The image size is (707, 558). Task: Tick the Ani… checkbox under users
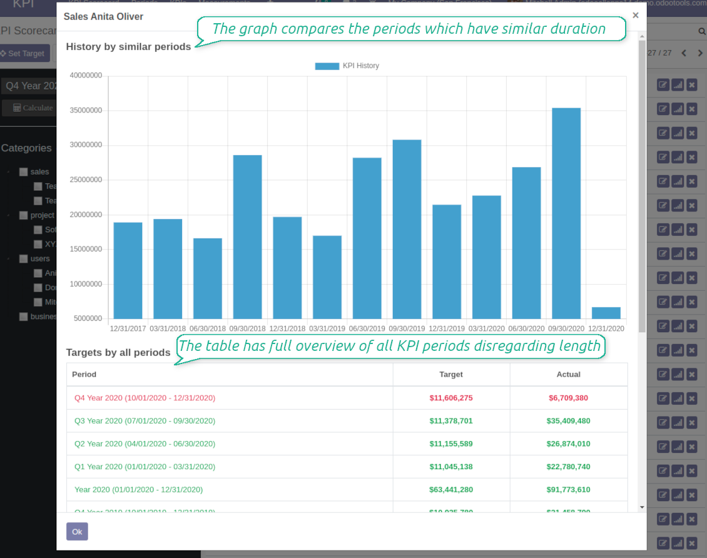tap(38, 273)
